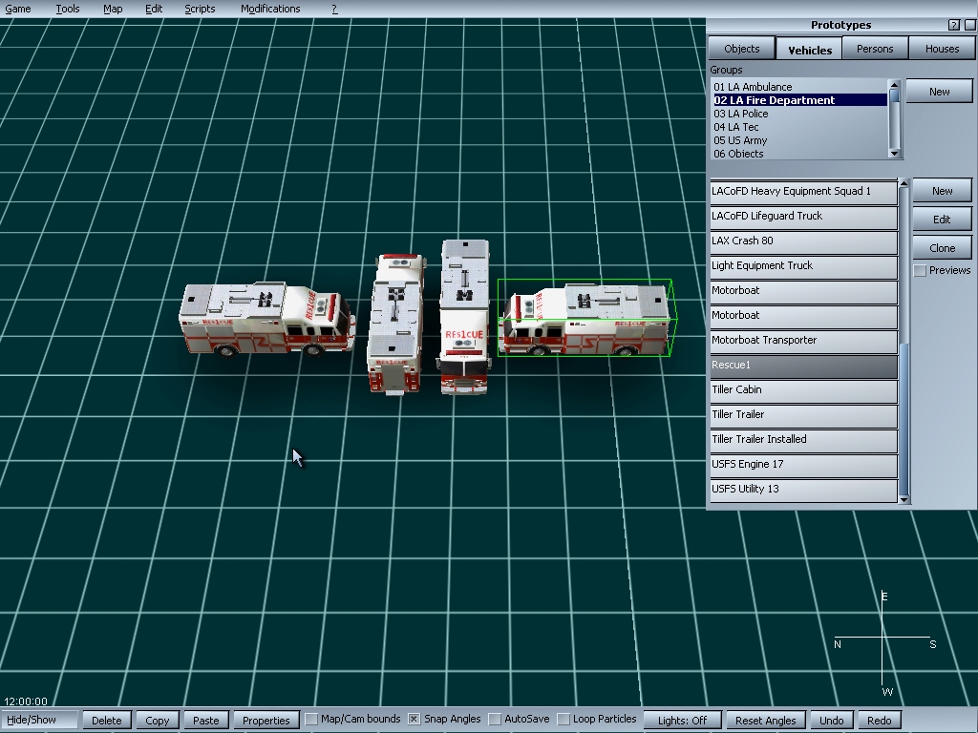978x733 pixels.
Task: Select the front-facing RES1CUE truck
Action: [463, 318]
